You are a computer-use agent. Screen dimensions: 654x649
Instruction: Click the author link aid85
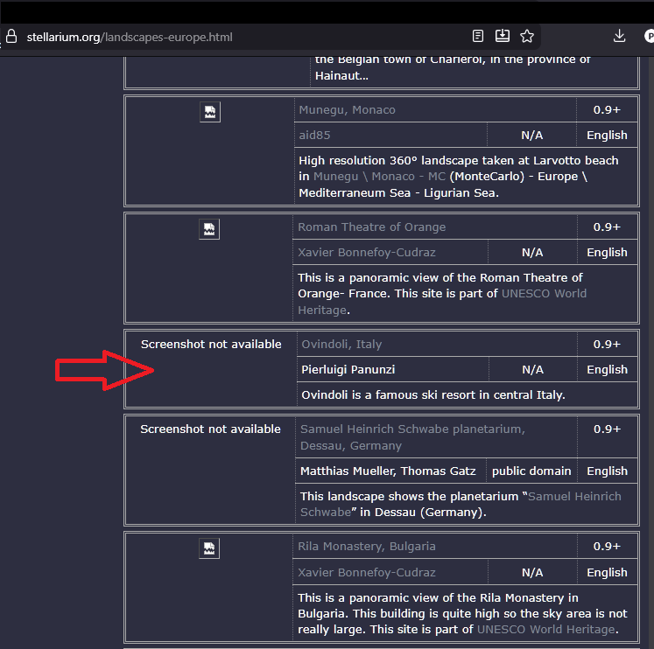pos(314,136)
